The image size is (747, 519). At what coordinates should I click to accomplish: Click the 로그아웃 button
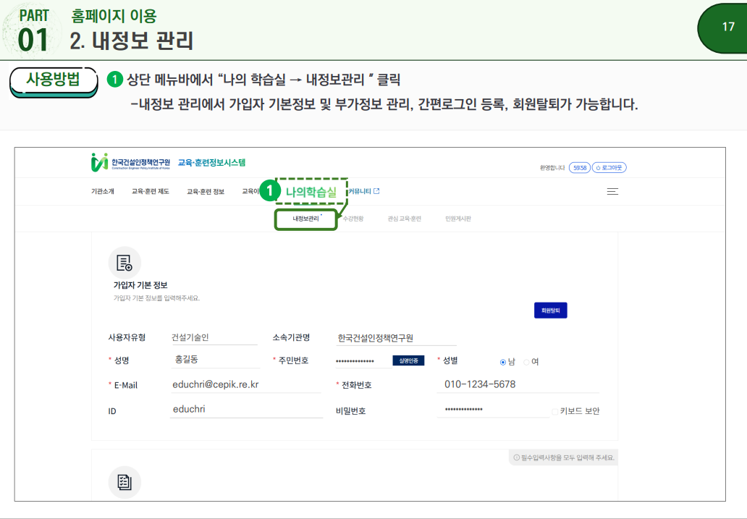pos(609,168)
